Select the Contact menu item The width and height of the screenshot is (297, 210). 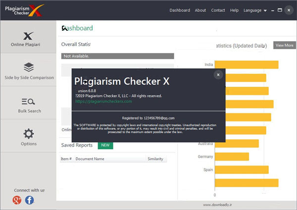click(218, 10)
